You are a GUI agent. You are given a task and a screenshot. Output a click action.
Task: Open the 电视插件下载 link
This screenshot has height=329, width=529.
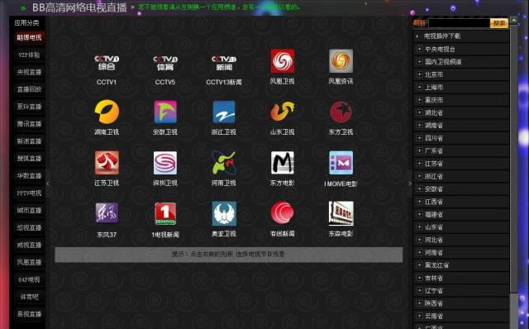tap(442, 36)
